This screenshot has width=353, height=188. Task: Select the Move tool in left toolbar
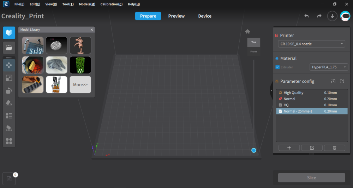coord(9,65)
